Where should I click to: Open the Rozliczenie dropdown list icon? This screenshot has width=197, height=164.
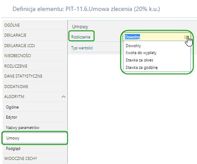[186, 37]
